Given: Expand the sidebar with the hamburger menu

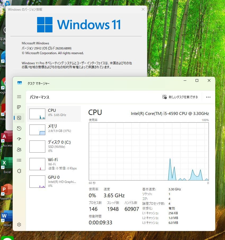Looking at the screenshot, I should click(19, 97).
